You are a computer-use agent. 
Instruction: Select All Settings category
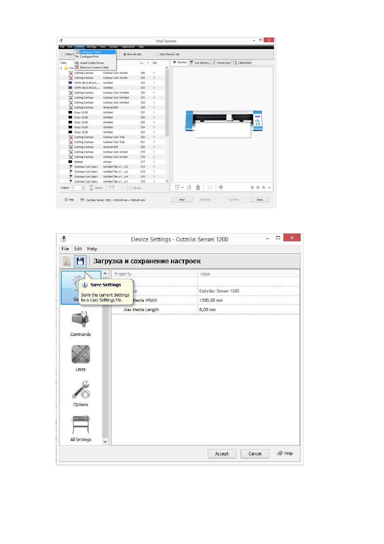pos(81,429)
